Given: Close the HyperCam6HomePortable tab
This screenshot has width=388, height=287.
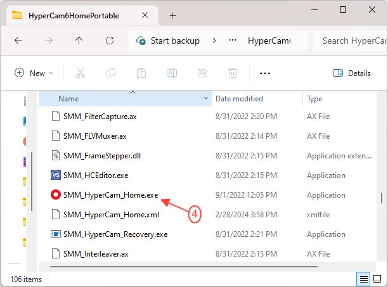Looking at the screenshot, I should (145, 15).
